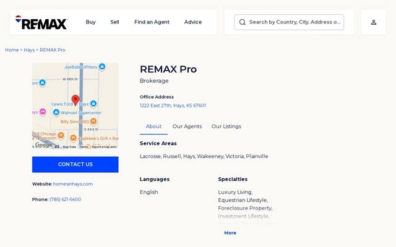The image size is (396, 247).
Task: Click the Billy Sims BBQ restaurant marker
Action: (93, 122)
